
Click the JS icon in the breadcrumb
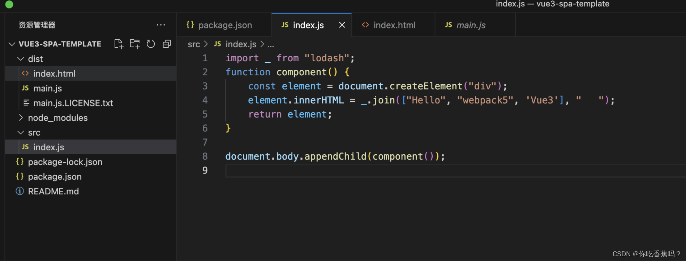coord(218,44)
